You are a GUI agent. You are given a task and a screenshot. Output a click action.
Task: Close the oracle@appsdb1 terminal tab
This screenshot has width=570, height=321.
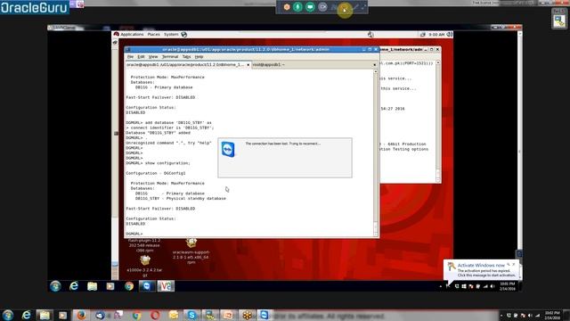tap(248, 65)
